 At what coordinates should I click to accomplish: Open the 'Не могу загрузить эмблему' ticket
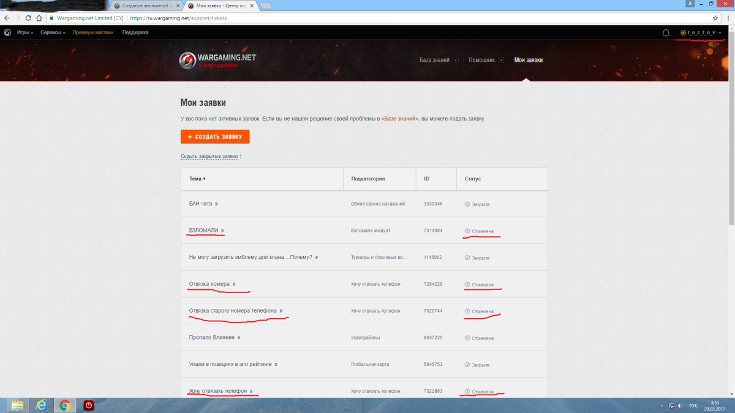point(254,258)
